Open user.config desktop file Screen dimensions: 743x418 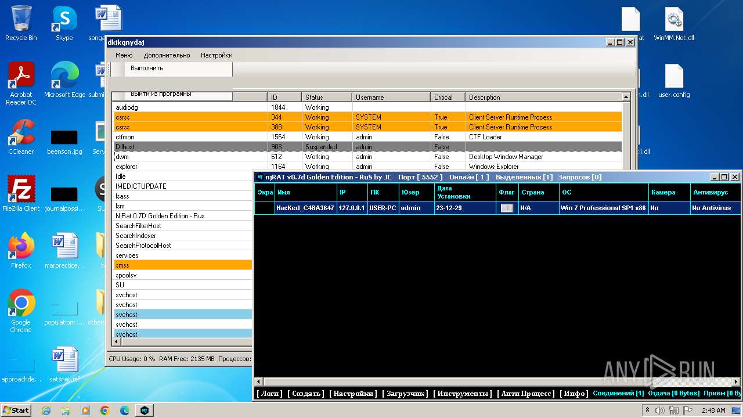tap(674, 80)
